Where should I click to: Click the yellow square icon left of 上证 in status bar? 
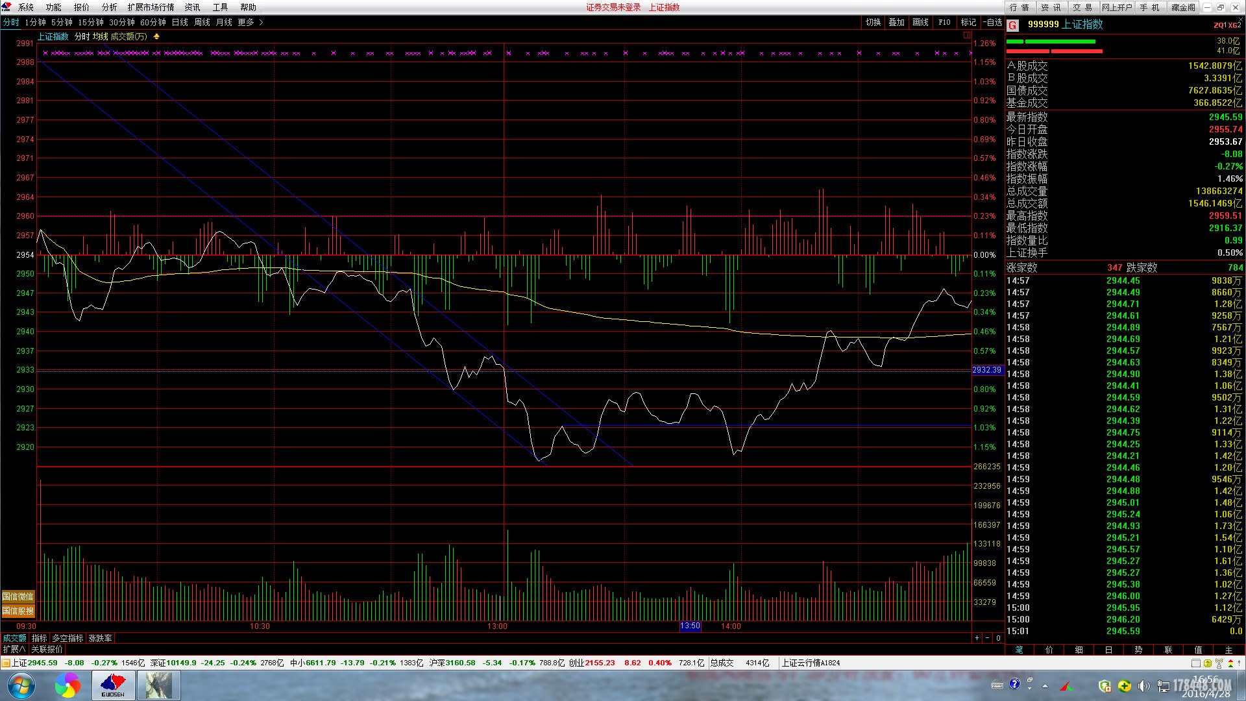click(6, 663)
